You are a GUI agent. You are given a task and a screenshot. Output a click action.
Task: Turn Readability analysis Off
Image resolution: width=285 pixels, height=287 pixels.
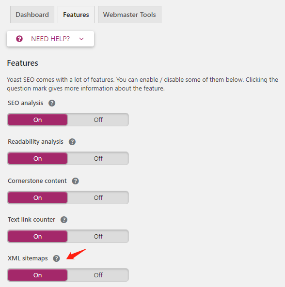(x=98, y=158)
